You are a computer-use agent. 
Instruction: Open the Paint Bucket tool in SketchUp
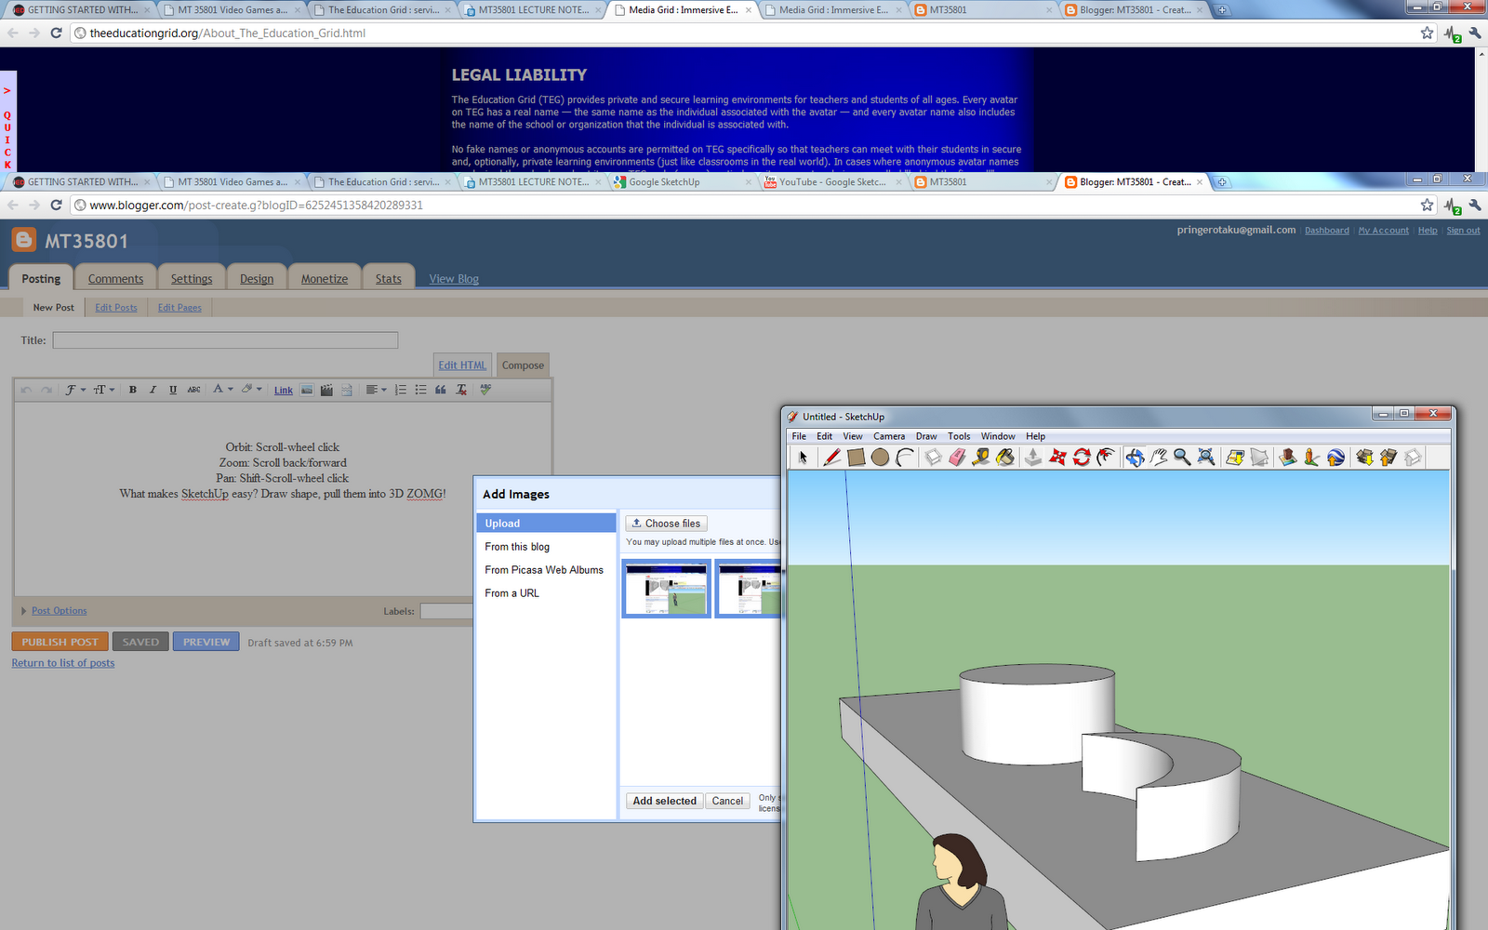tap(1005, 457)
